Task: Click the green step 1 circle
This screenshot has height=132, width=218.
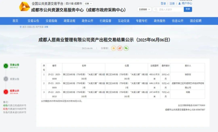Action: (x=6, y=66)
